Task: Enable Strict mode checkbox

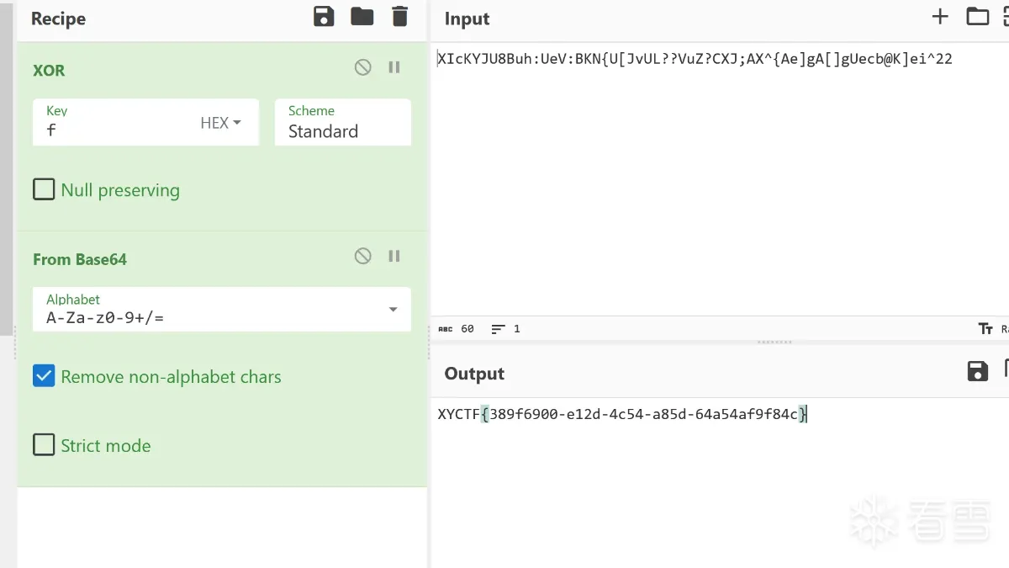Action: pyautogui.click(x=44, y=445)
